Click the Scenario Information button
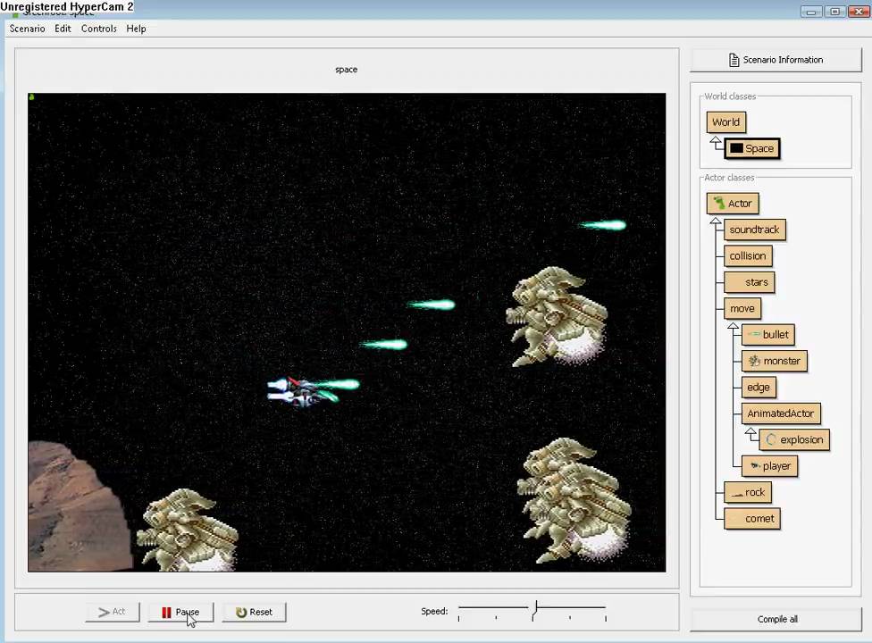Screen dimensions: 872x643 coord(776,60)
